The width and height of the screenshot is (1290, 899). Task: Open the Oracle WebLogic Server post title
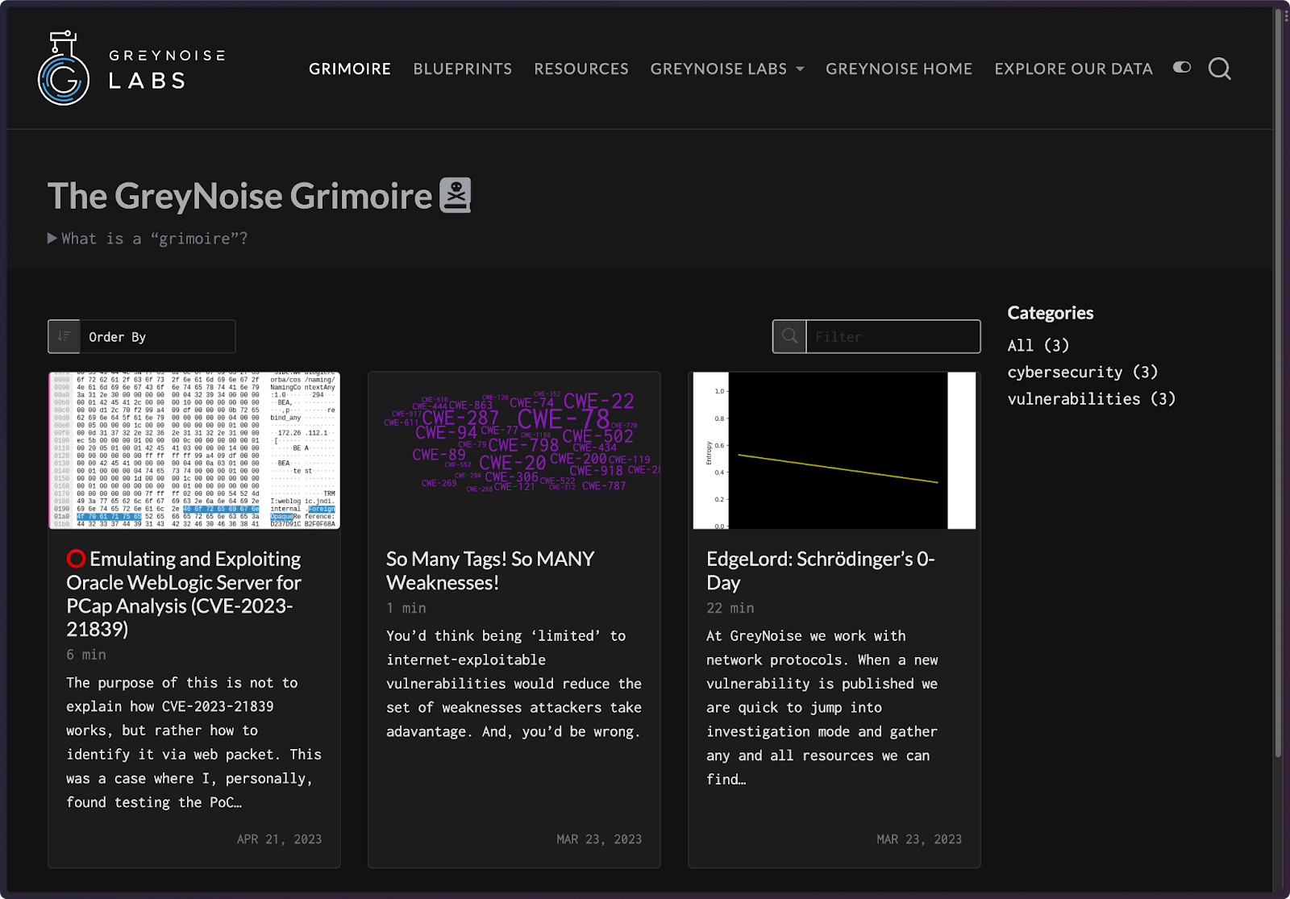pos(184,594)
